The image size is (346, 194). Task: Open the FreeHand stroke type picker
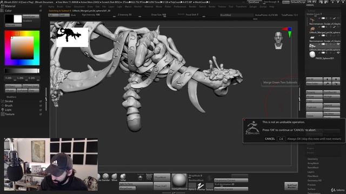(x=201, y=186)
